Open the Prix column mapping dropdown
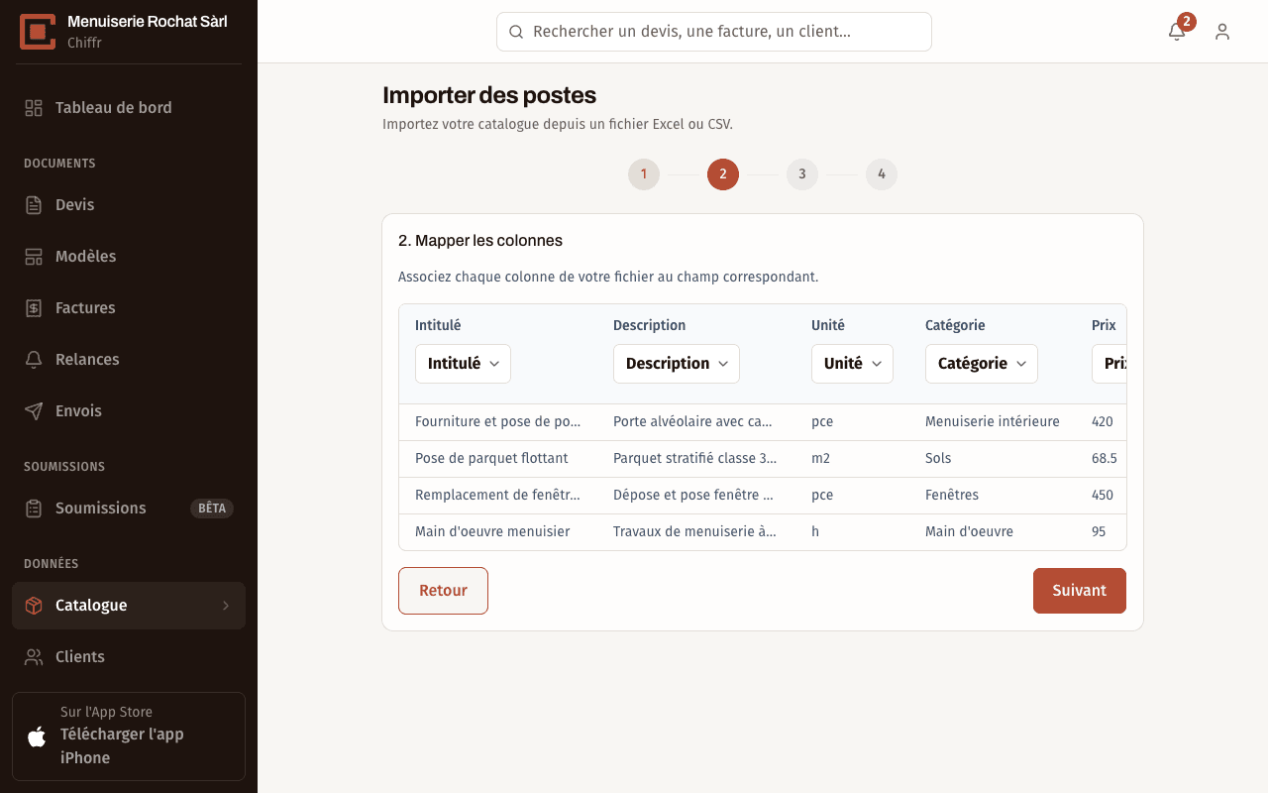The height and width of the screenshot is (793, 1268). (x=1109, y=364)
